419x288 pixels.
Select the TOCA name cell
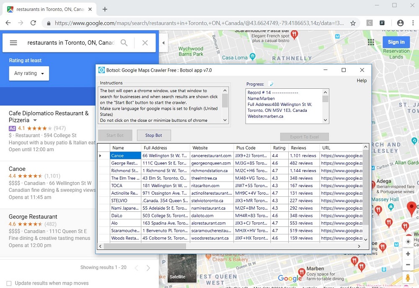coord(125,185)
